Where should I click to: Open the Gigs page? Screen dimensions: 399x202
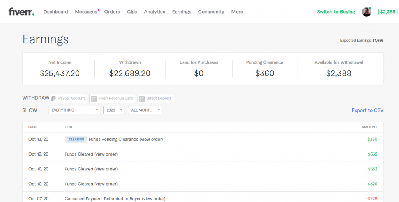(132, 12)
